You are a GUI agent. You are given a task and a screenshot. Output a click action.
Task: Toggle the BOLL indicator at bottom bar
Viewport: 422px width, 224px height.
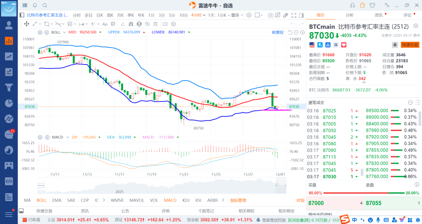click(41, 200)
